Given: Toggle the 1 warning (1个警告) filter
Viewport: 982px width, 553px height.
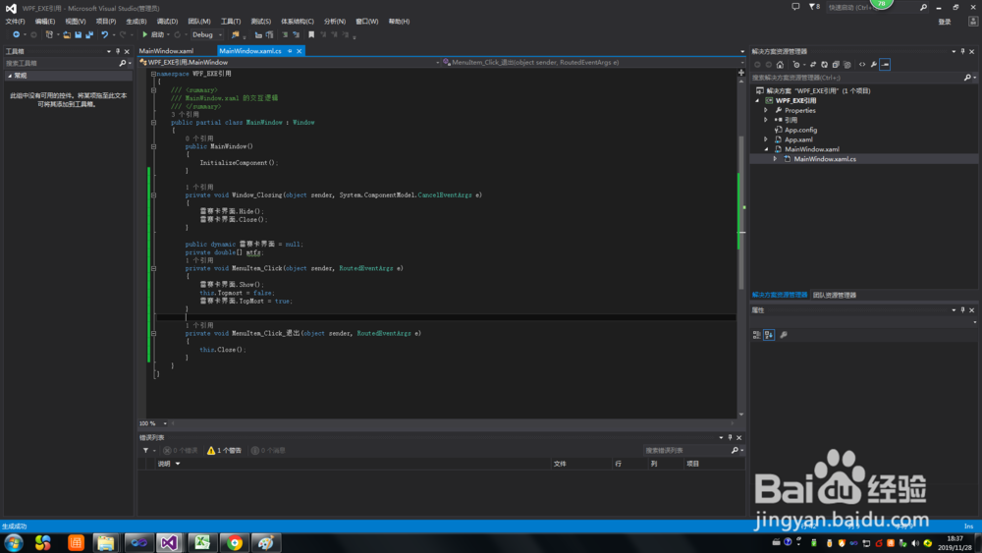Looking at the screenshot, I should (x=224, y=450).
